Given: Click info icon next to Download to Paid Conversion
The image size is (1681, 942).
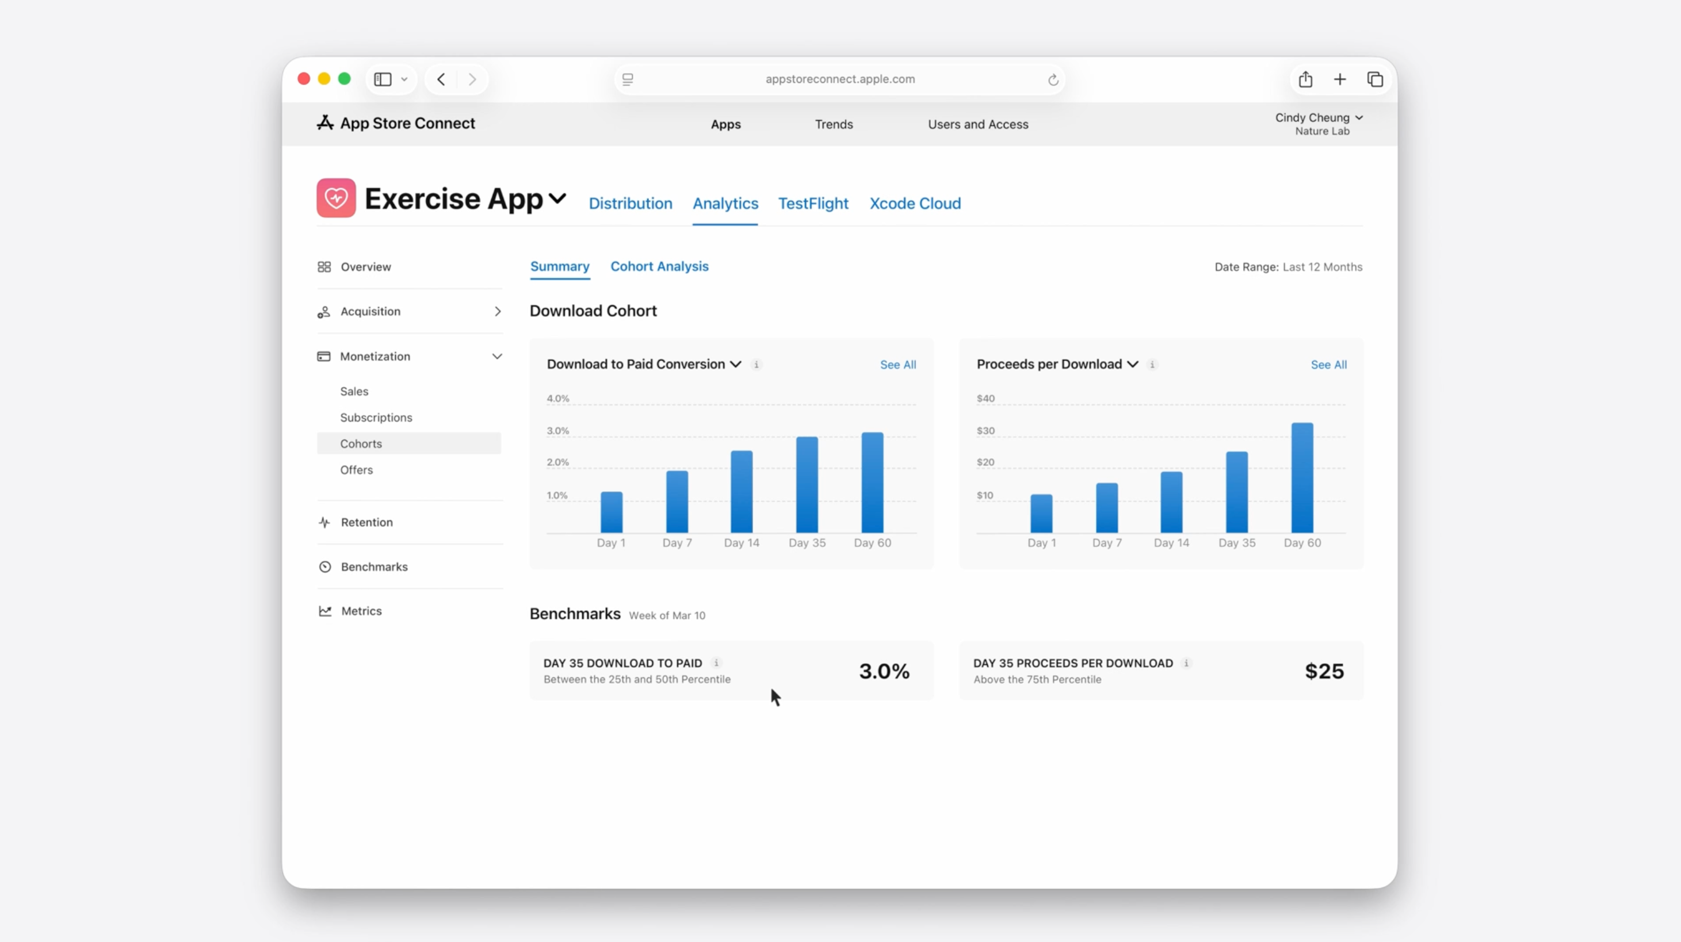Looking at the screenshot, I should click(x=757, y=365).
